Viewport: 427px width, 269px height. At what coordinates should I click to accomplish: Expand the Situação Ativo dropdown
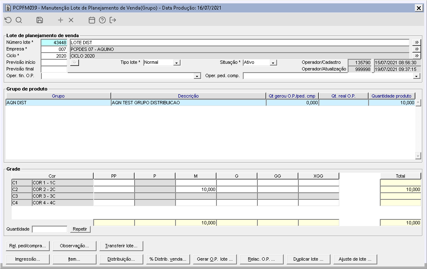[x=273, y=63]
